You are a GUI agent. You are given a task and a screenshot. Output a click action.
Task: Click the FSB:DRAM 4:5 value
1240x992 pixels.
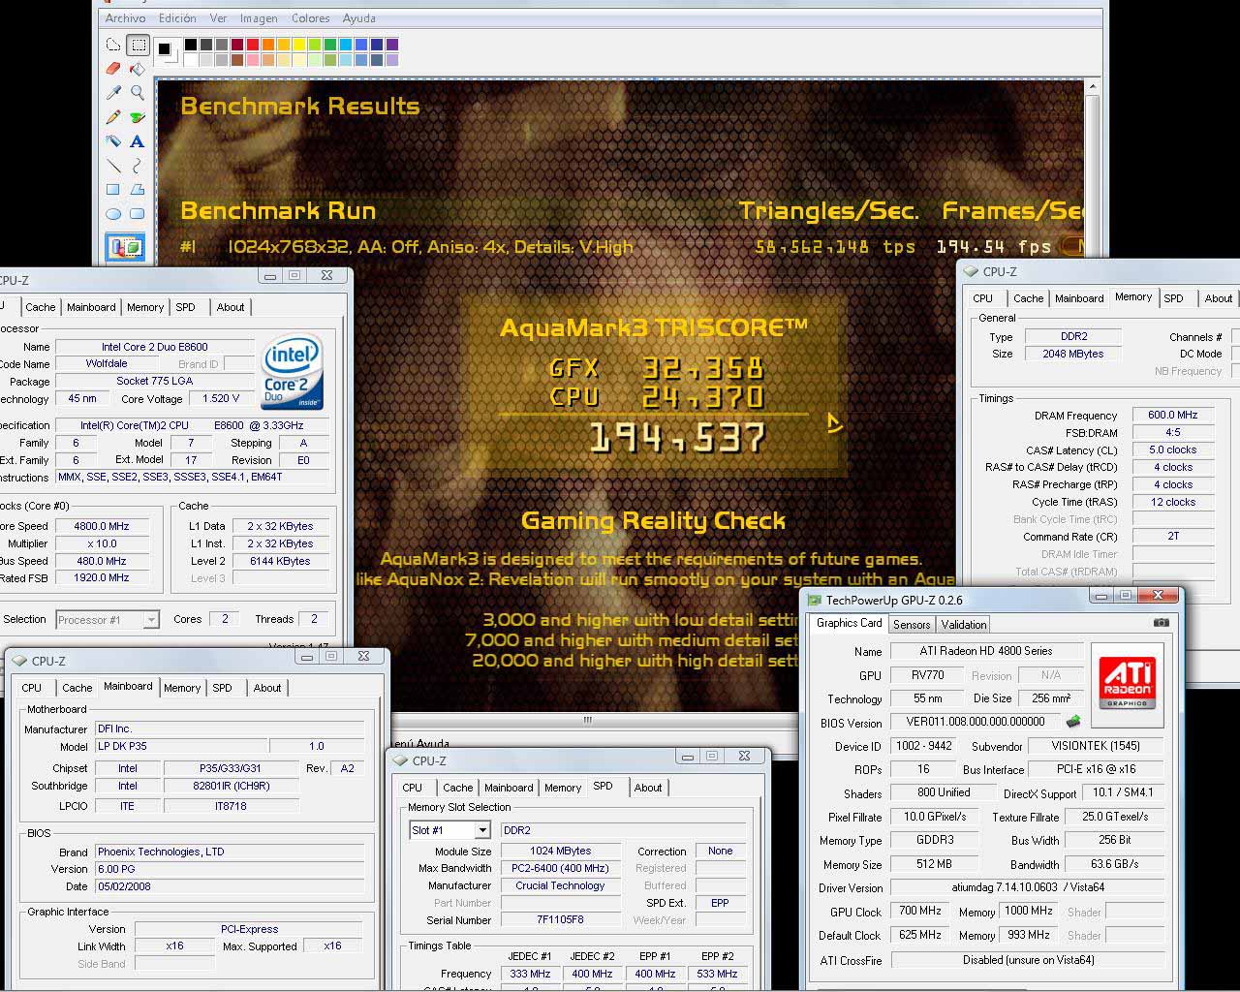pos(1173,432)
